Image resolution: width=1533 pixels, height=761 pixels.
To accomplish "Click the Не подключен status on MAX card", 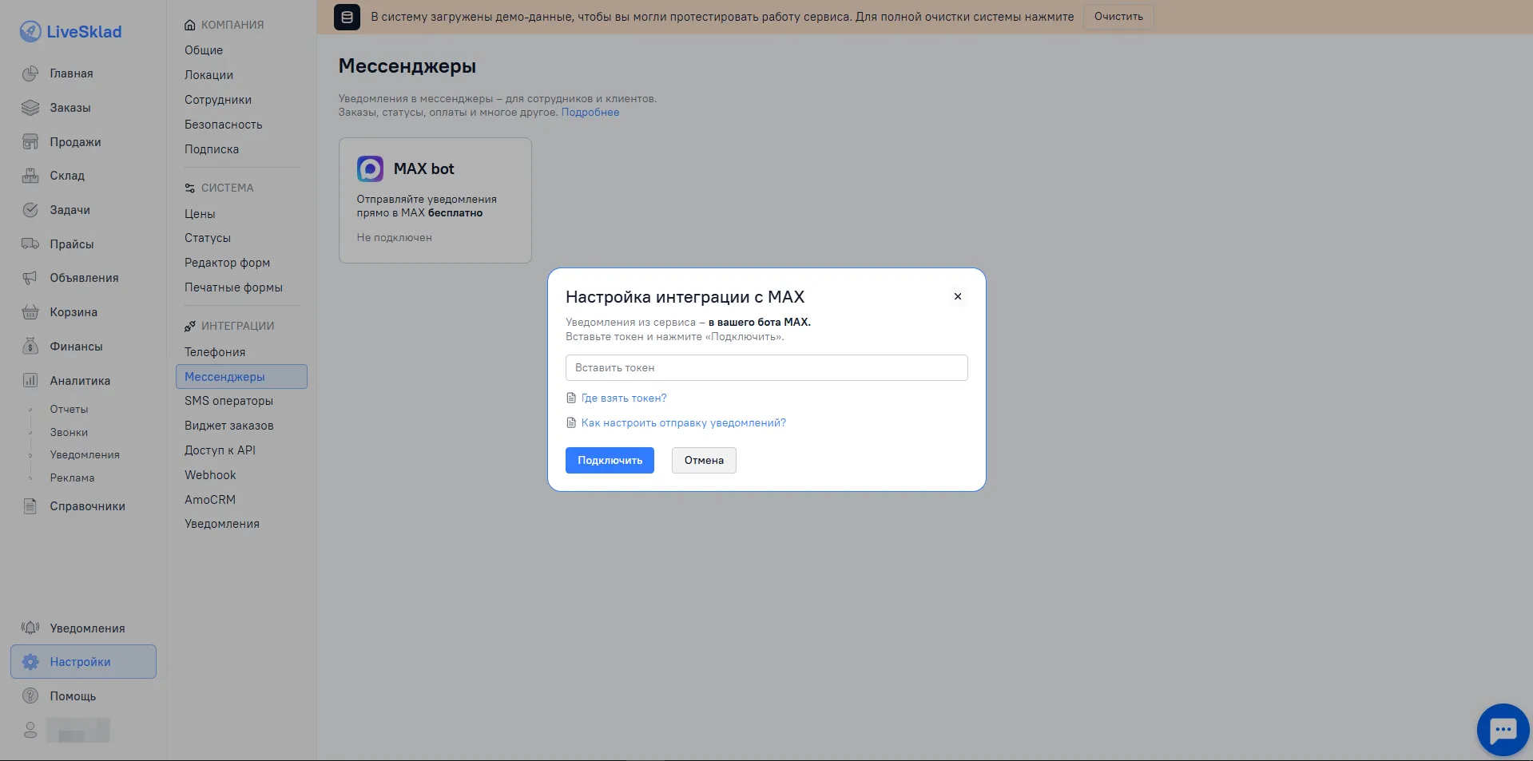I will (395, 238).
